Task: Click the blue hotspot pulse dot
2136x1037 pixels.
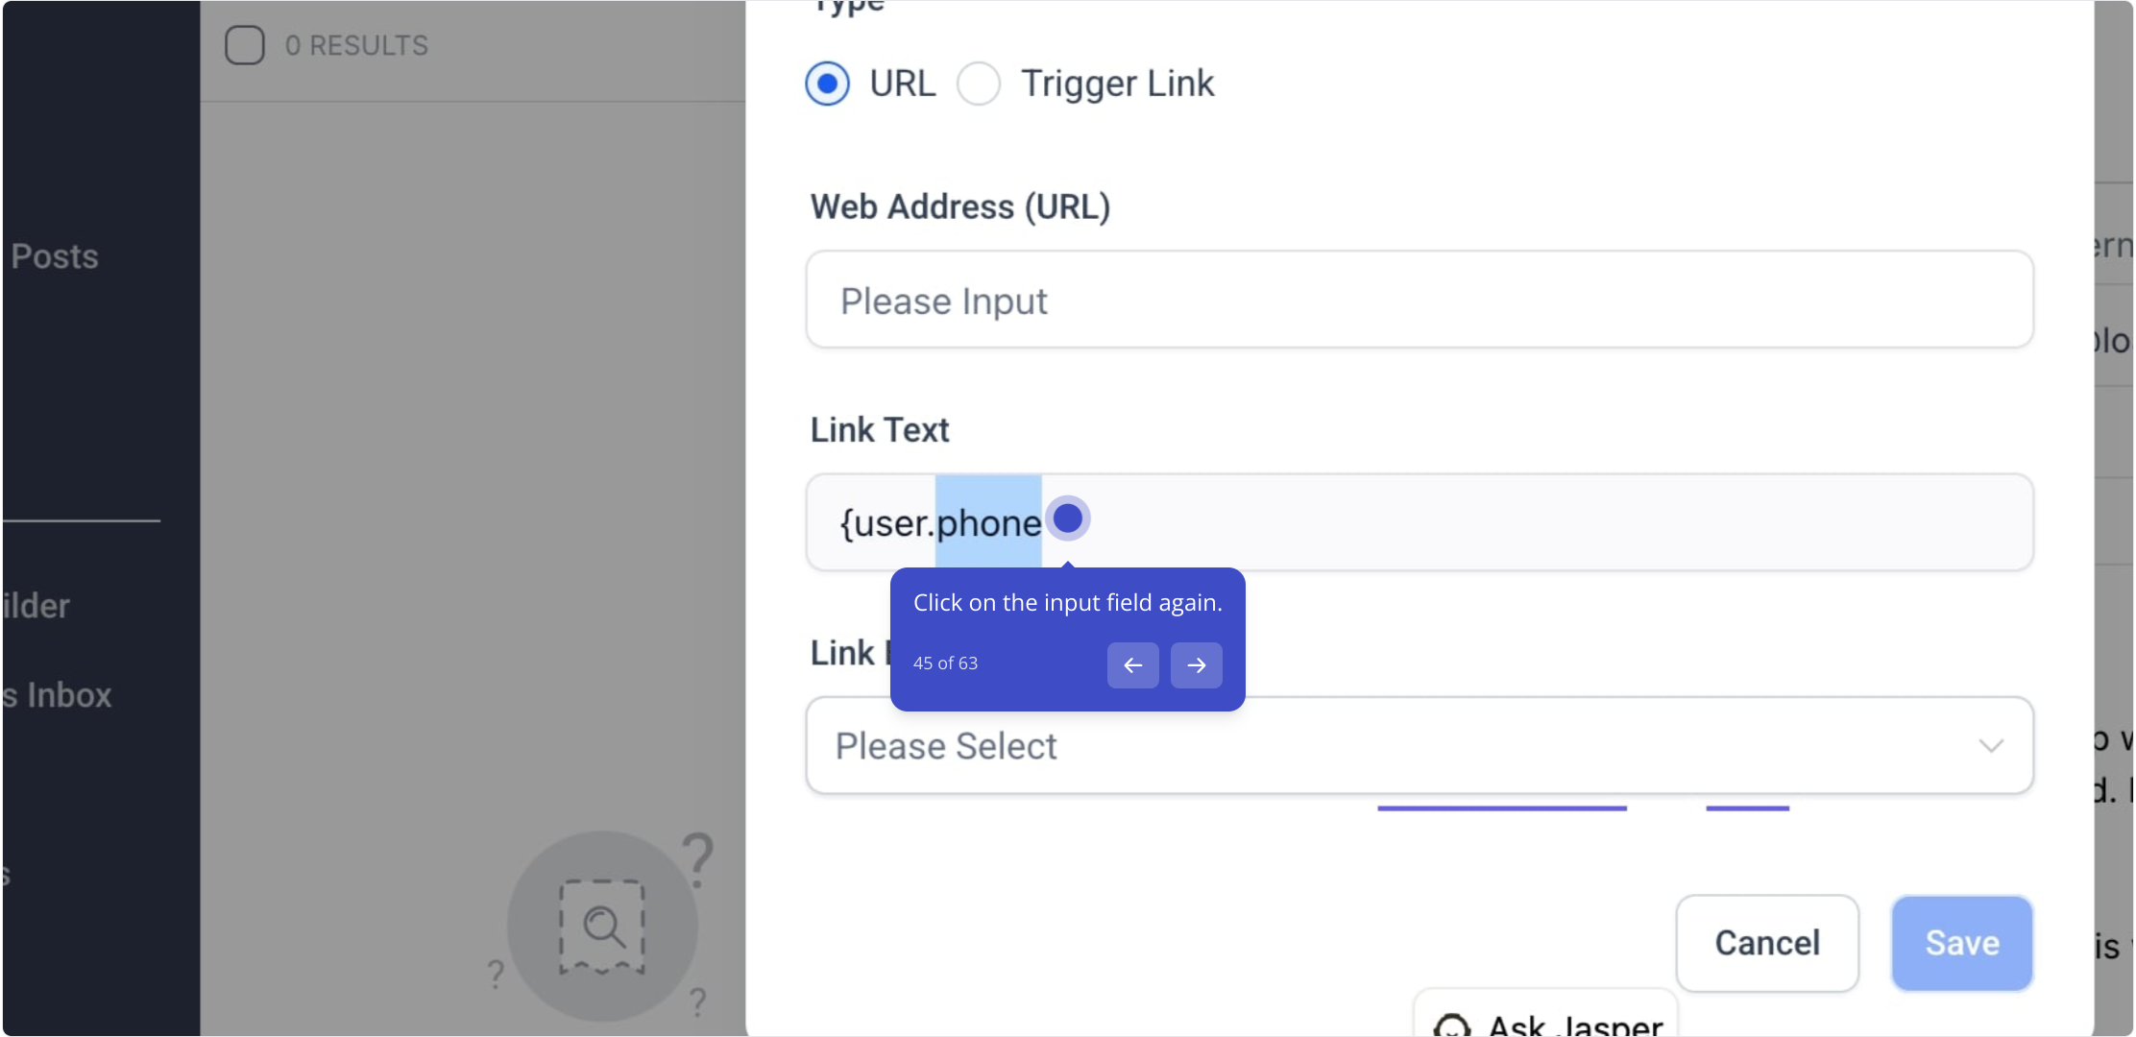Action: click(x=1068, y=518)
